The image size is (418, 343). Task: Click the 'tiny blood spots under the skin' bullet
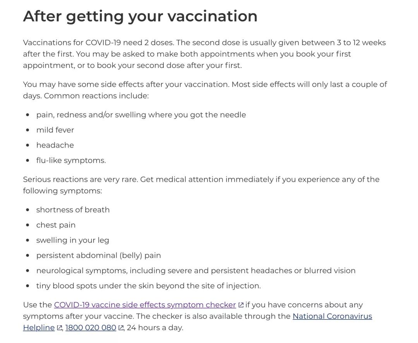[149, 286]
